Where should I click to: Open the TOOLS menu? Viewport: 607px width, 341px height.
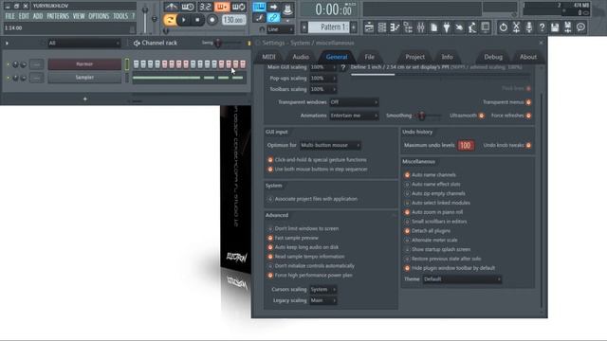[x=120, y=16]
